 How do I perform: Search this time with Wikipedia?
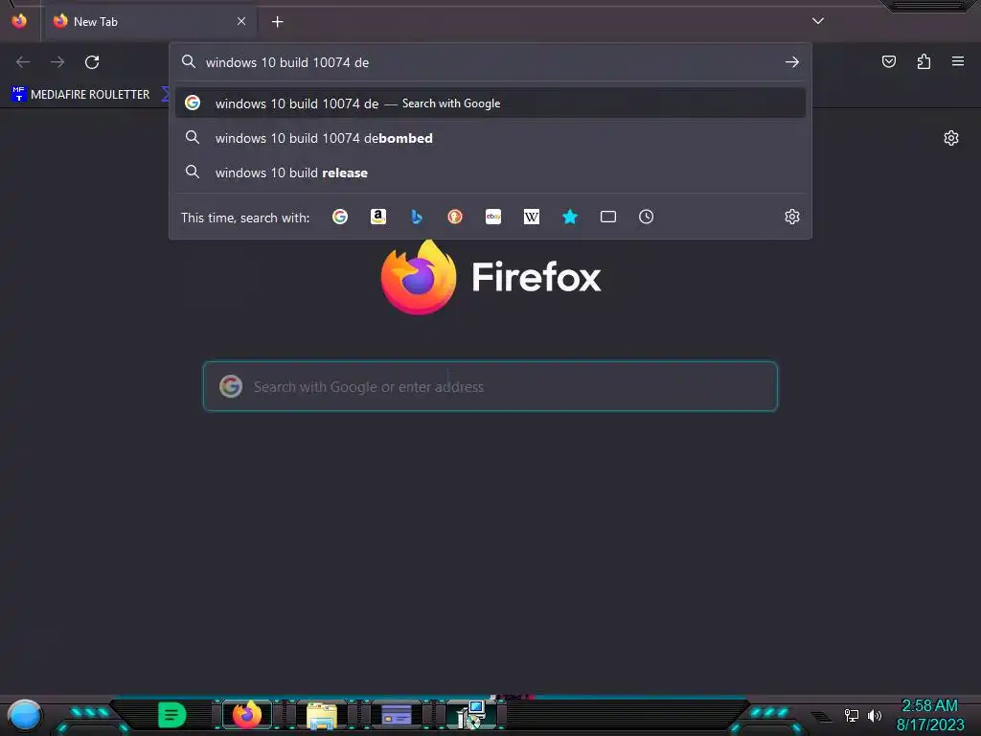click(531, 217)
